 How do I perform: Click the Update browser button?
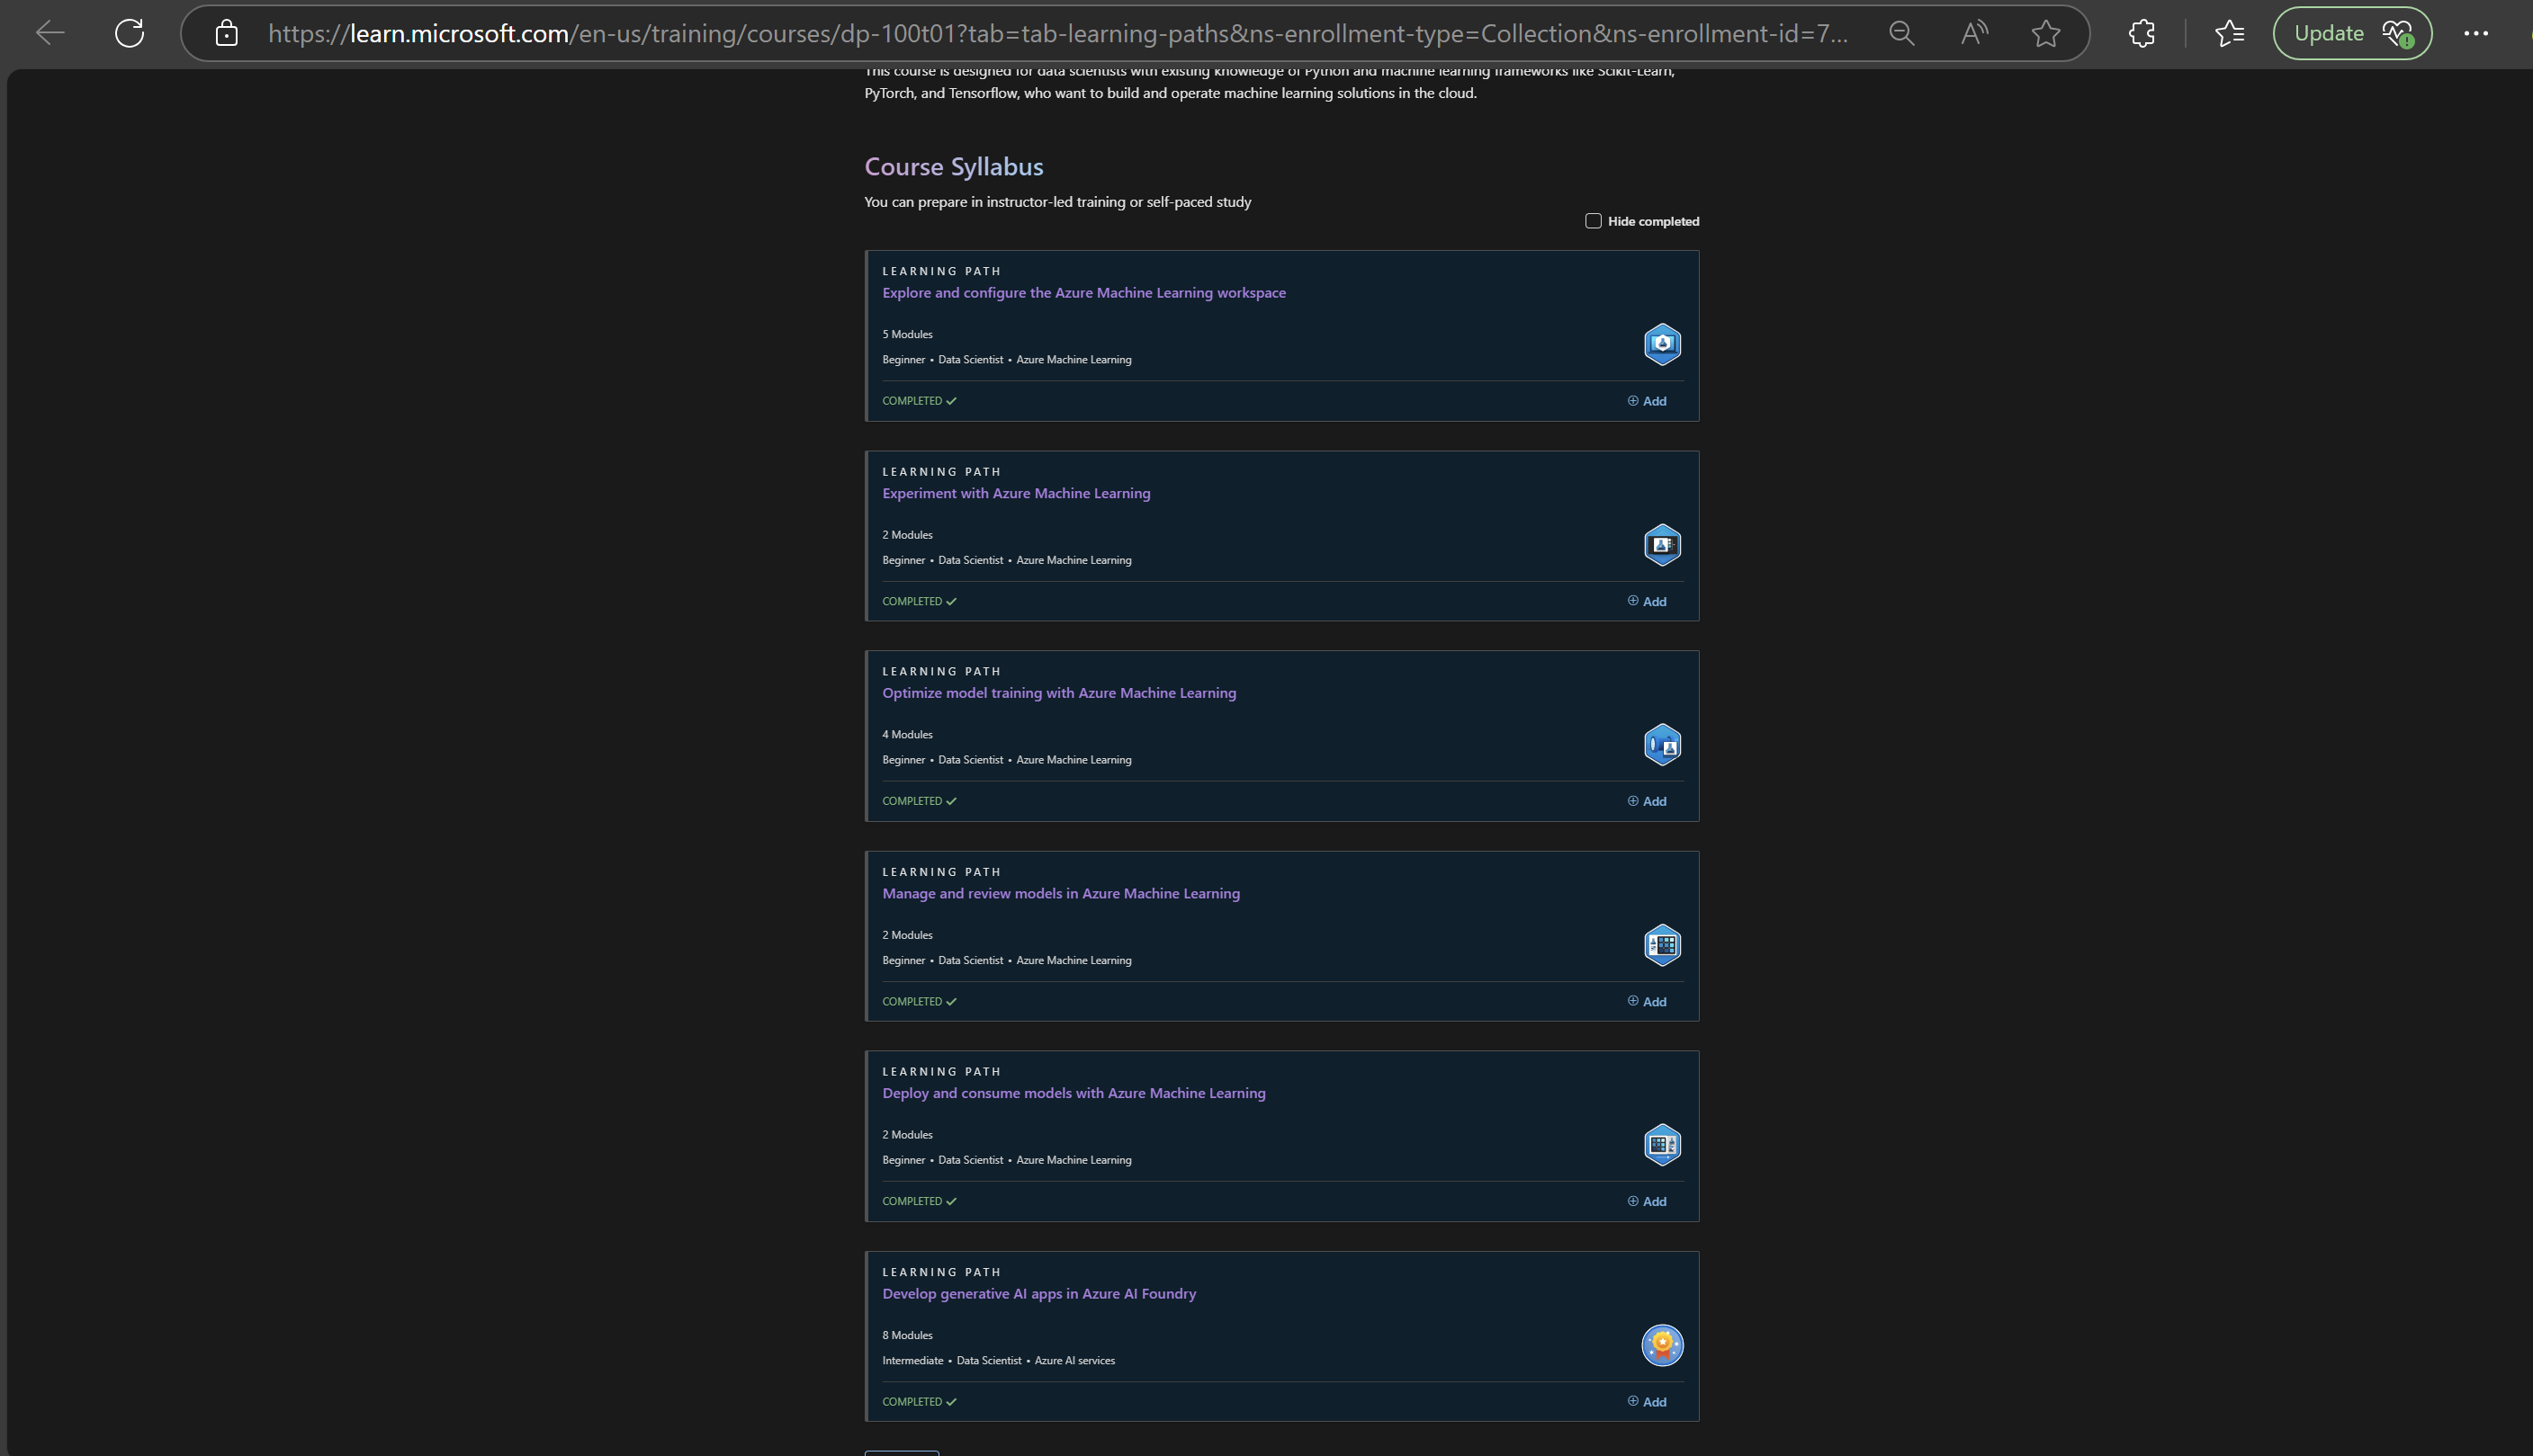[x=2351, y=33]
